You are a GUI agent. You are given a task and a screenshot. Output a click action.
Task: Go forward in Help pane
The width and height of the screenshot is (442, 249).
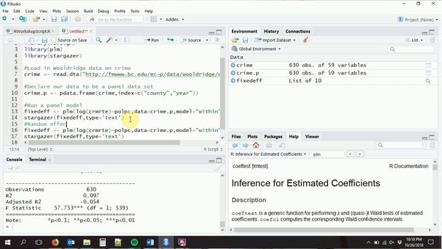pos(246,145)
